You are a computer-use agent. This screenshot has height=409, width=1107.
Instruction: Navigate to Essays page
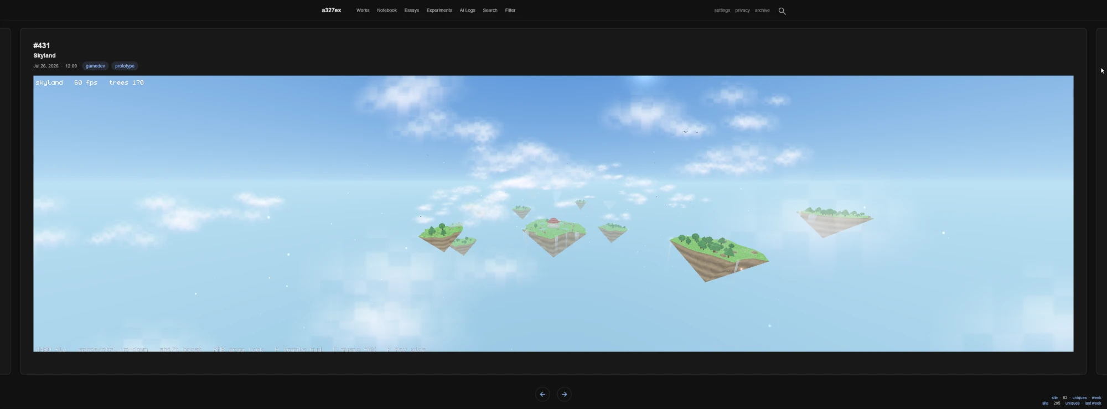click(x=411, y=10)
